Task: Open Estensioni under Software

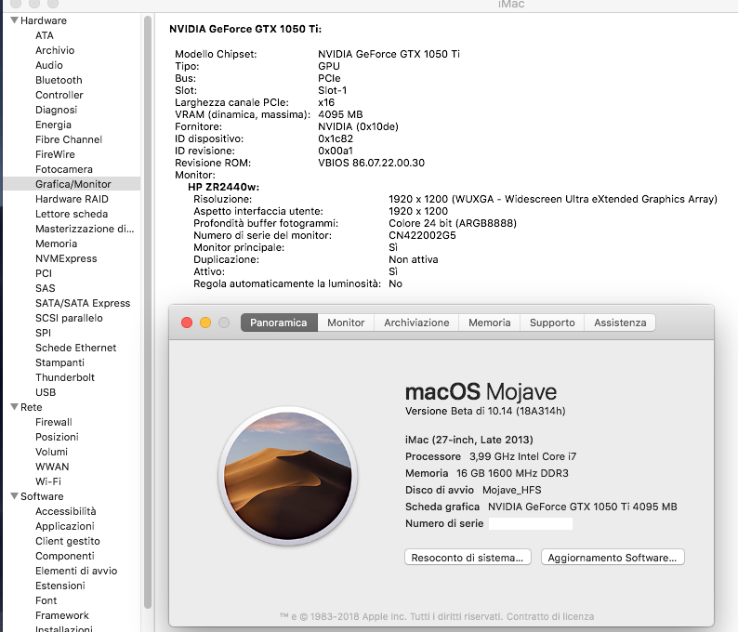Action: 59,586
